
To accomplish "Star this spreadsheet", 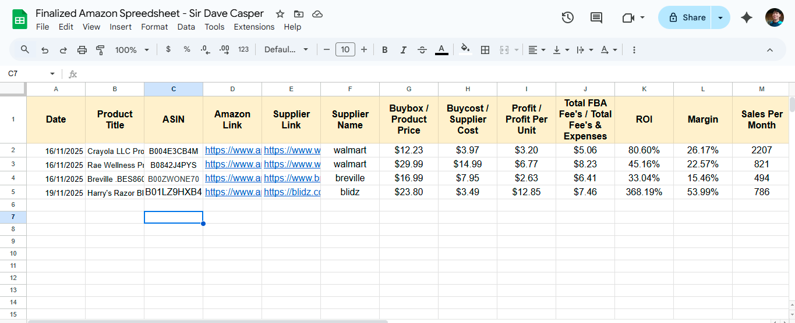I will pyautogui.click(x=280, y=13).
